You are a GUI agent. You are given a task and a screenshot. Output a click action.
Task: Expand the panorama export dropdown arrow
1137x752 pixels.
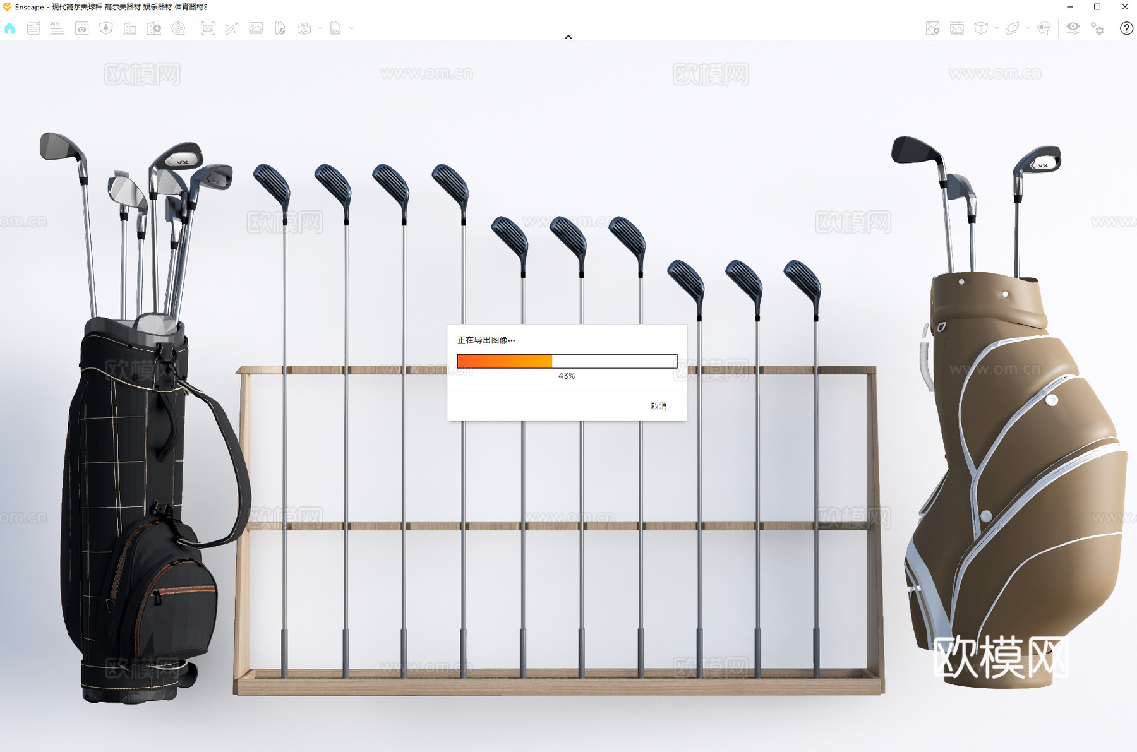[320, 28]
